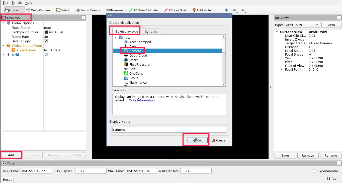Click the Display Name text field

point(169,130)
